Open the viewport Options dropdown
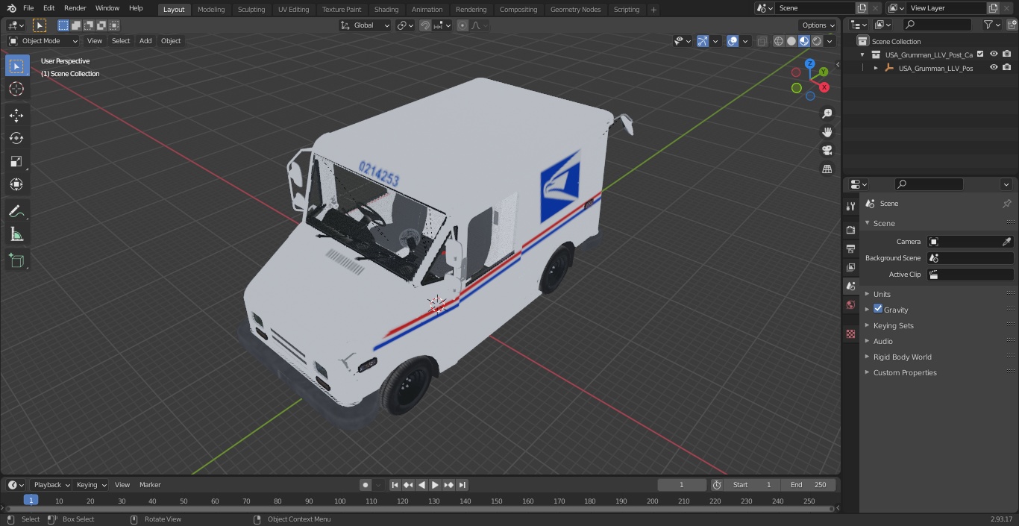The height and width of the screenshot is (526, 1019). (818, 25)
